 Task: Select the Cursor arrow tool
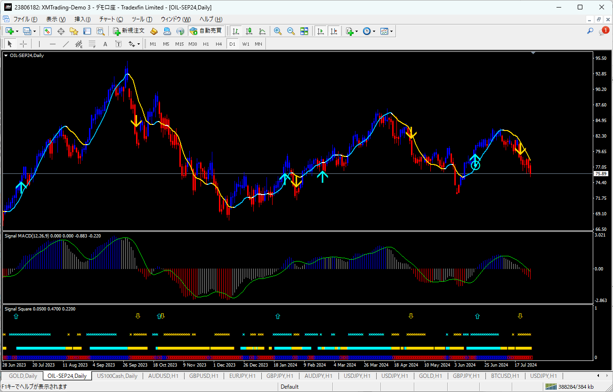10,44
